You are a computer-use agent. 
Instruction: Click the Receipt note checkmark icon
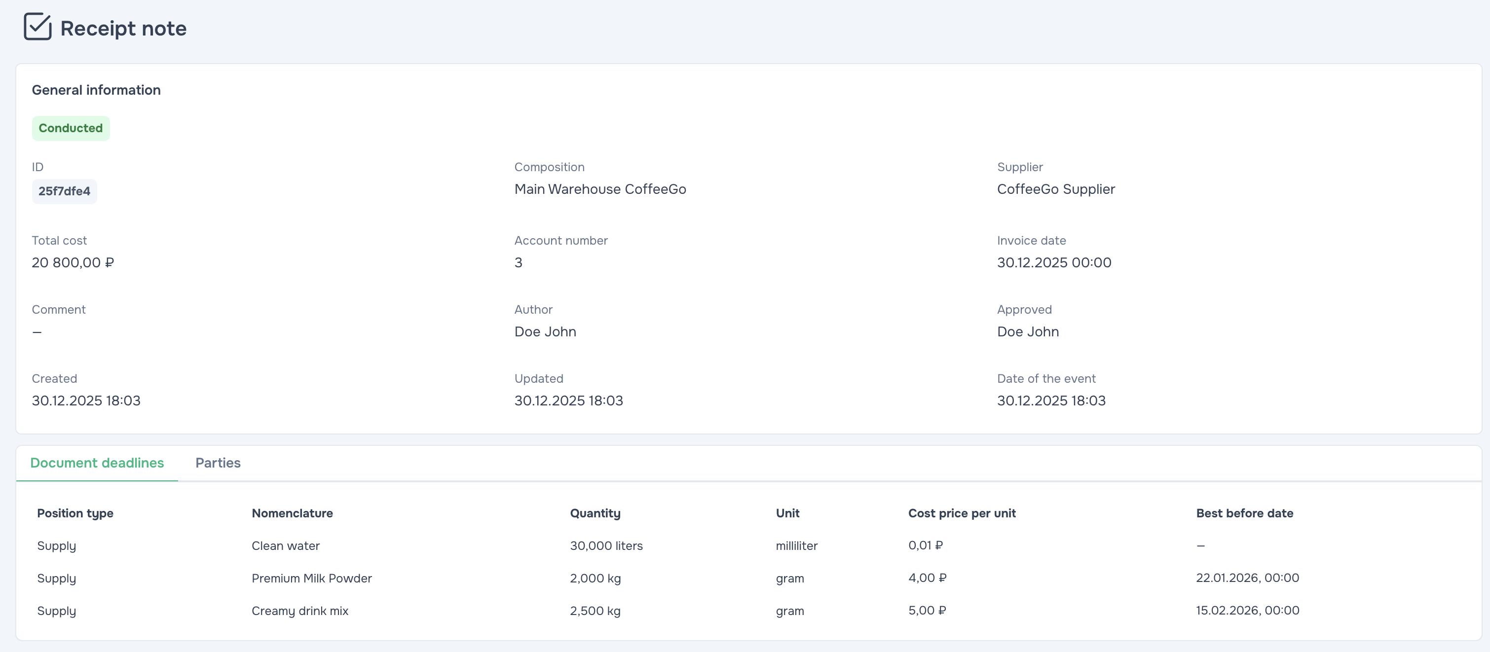(37, 27)
